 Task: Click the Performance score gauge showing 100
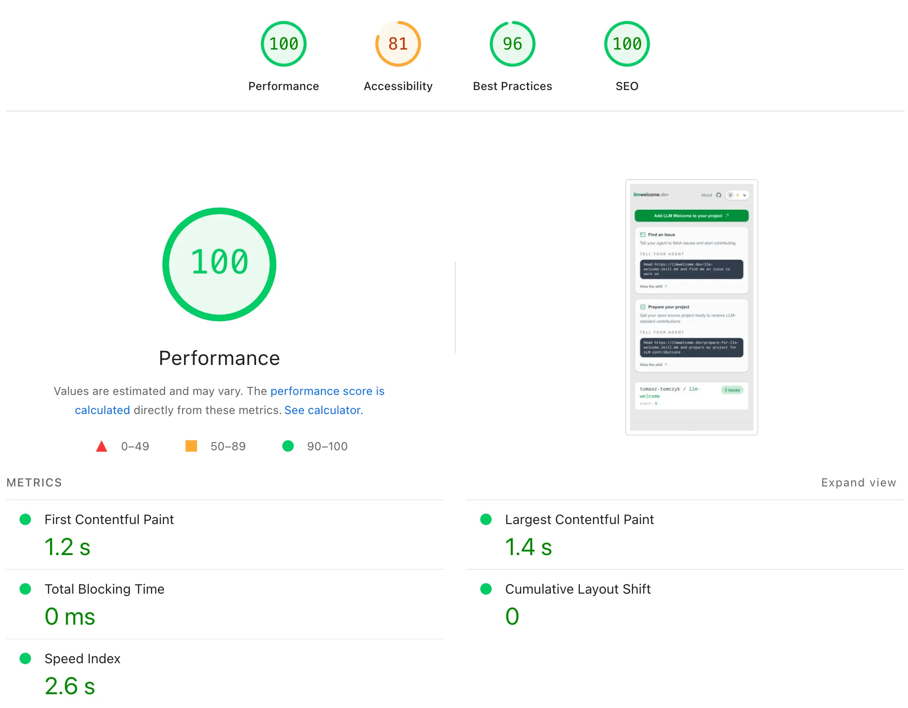[x=283, y=43]
